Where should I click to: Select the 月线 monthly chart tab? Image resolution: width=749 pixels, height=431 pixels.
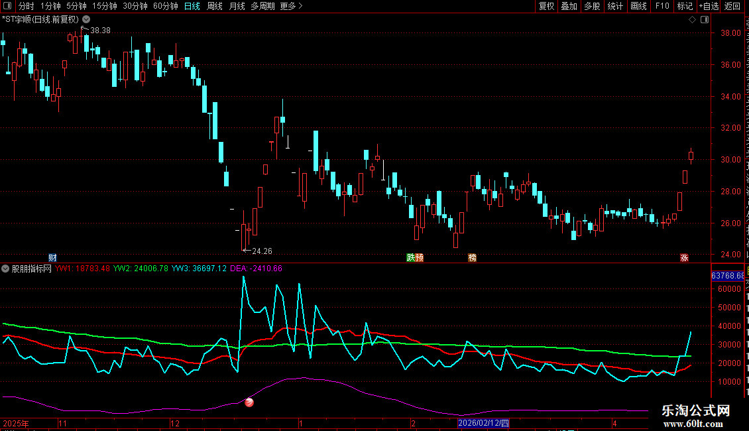(237, 6)
